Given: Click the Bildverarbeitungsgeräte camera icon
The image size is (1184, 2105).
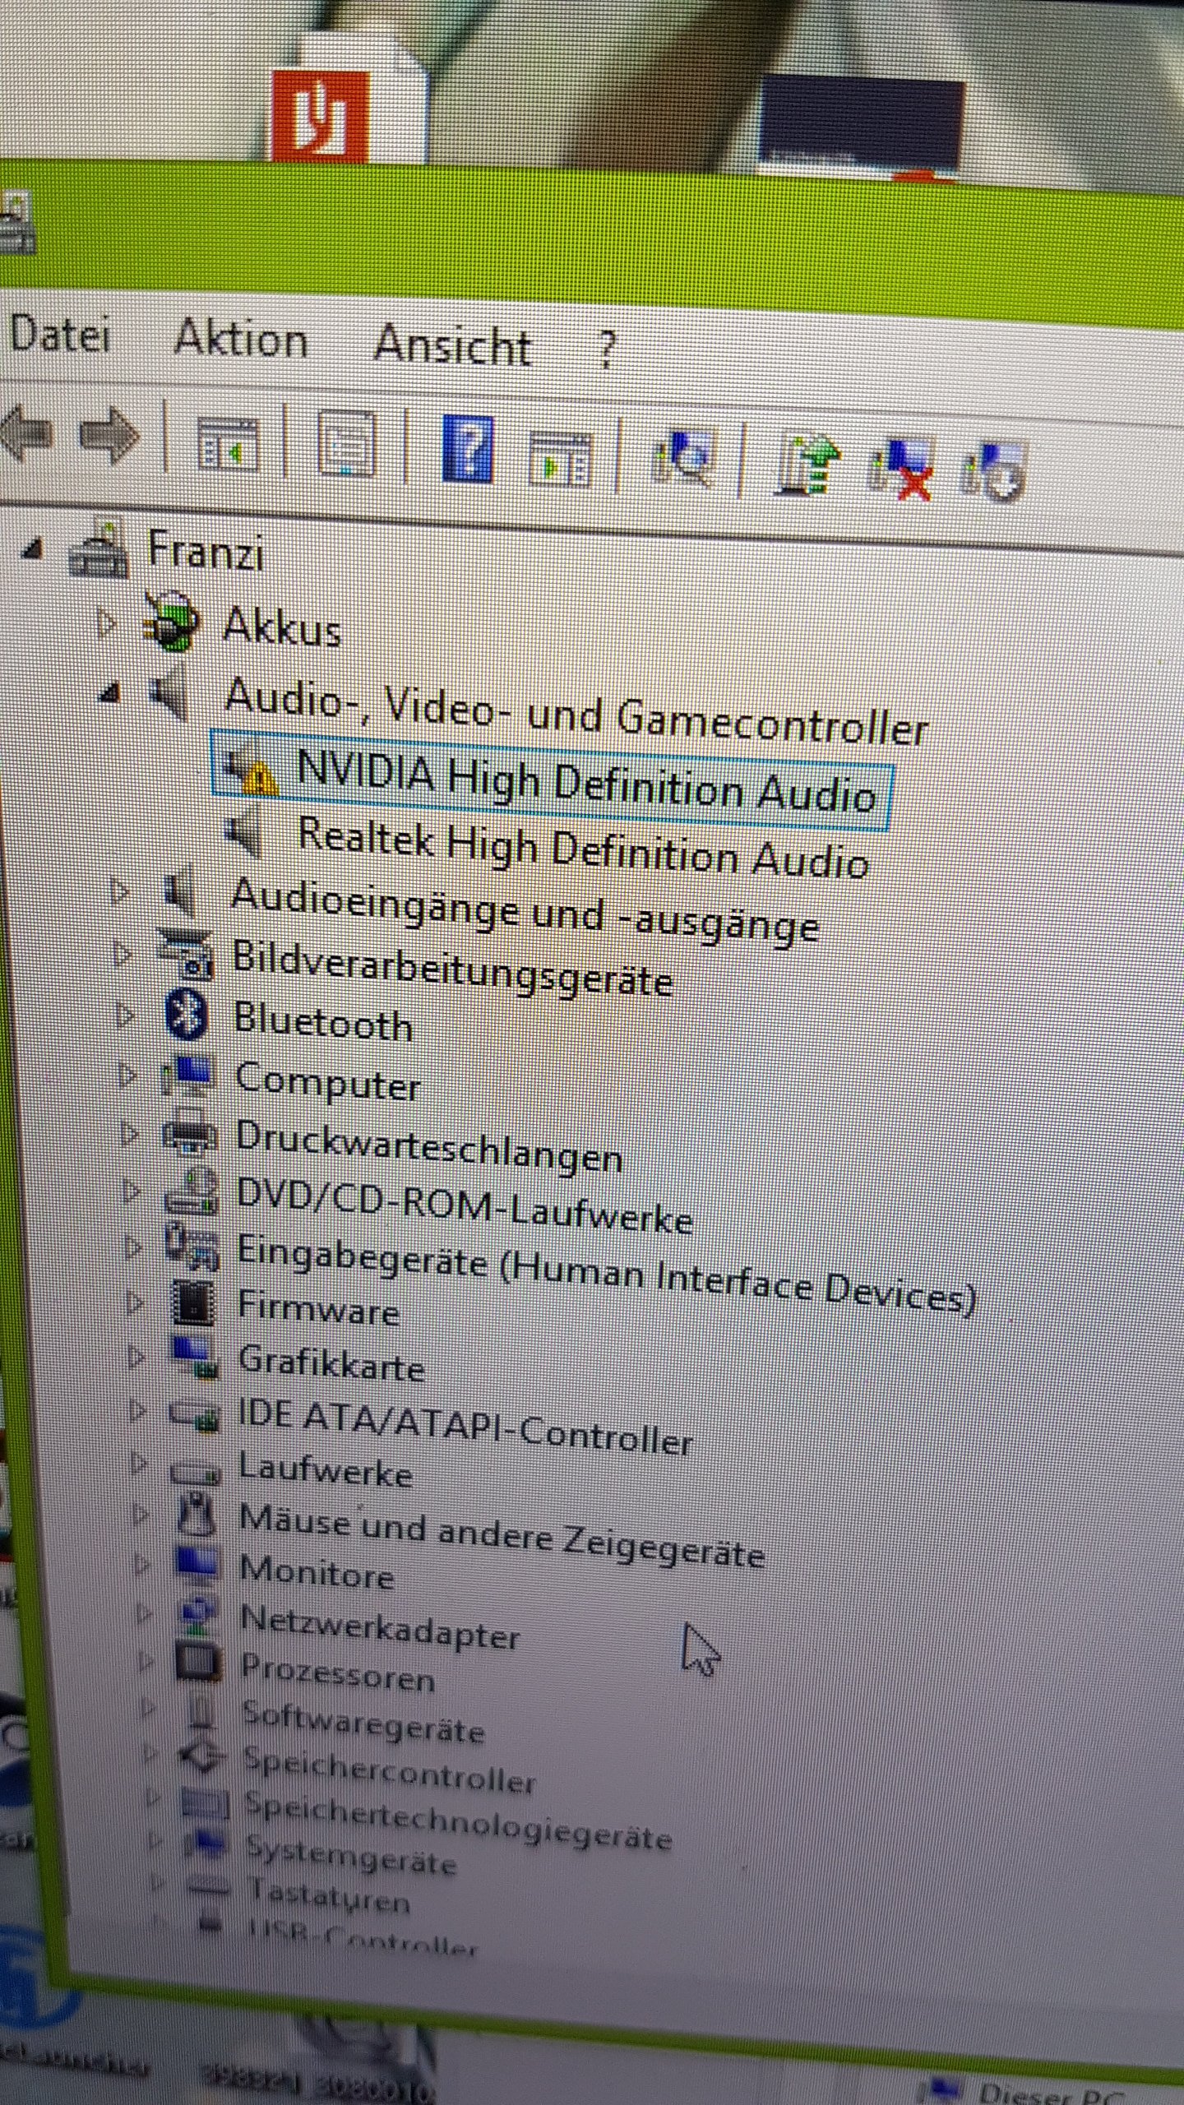Looking at the screenshot, I should [187, 955].
